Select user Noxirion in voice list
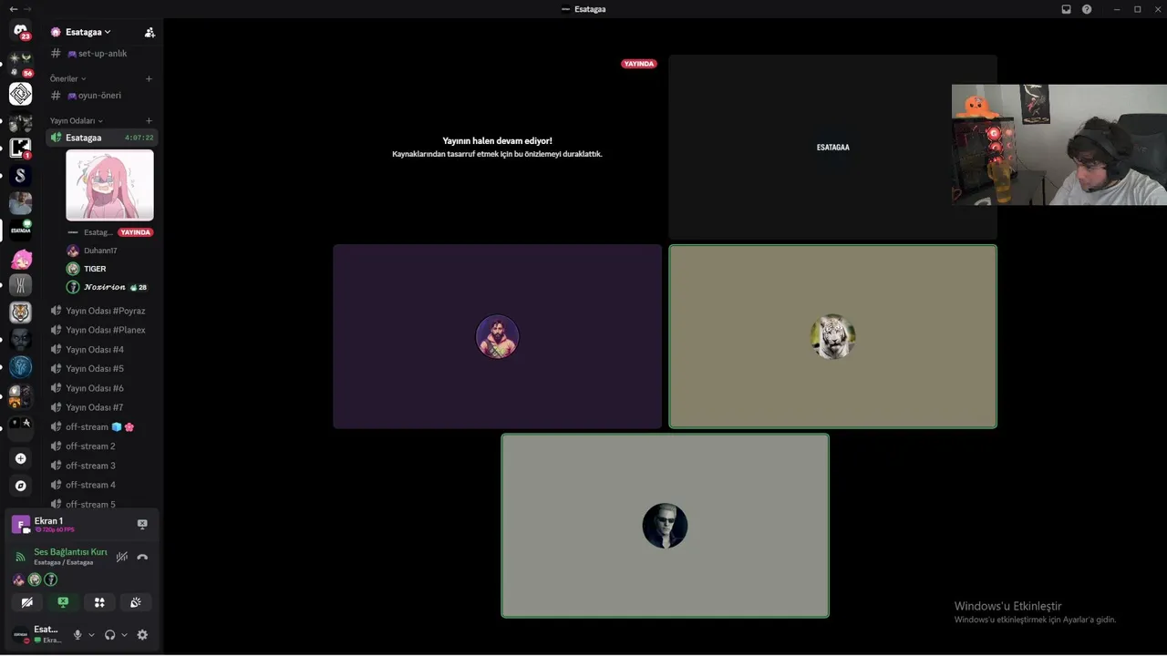The width and height of the screenshot is (1167, 656). [x=109, y=287]
